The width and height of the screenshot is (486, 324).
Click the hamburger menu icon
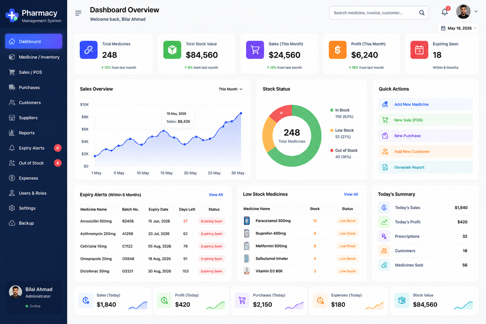78,13
